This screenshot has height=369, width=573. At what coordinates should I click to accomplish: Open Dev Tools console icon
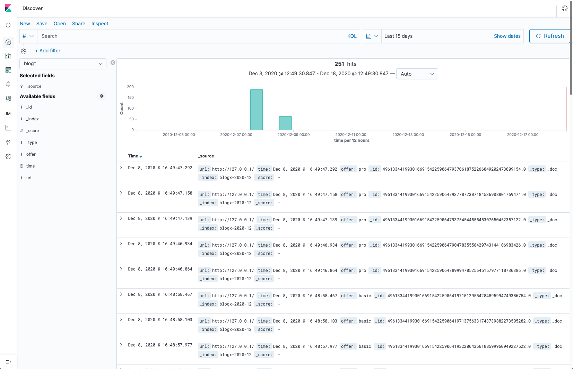tap(8, 128)
